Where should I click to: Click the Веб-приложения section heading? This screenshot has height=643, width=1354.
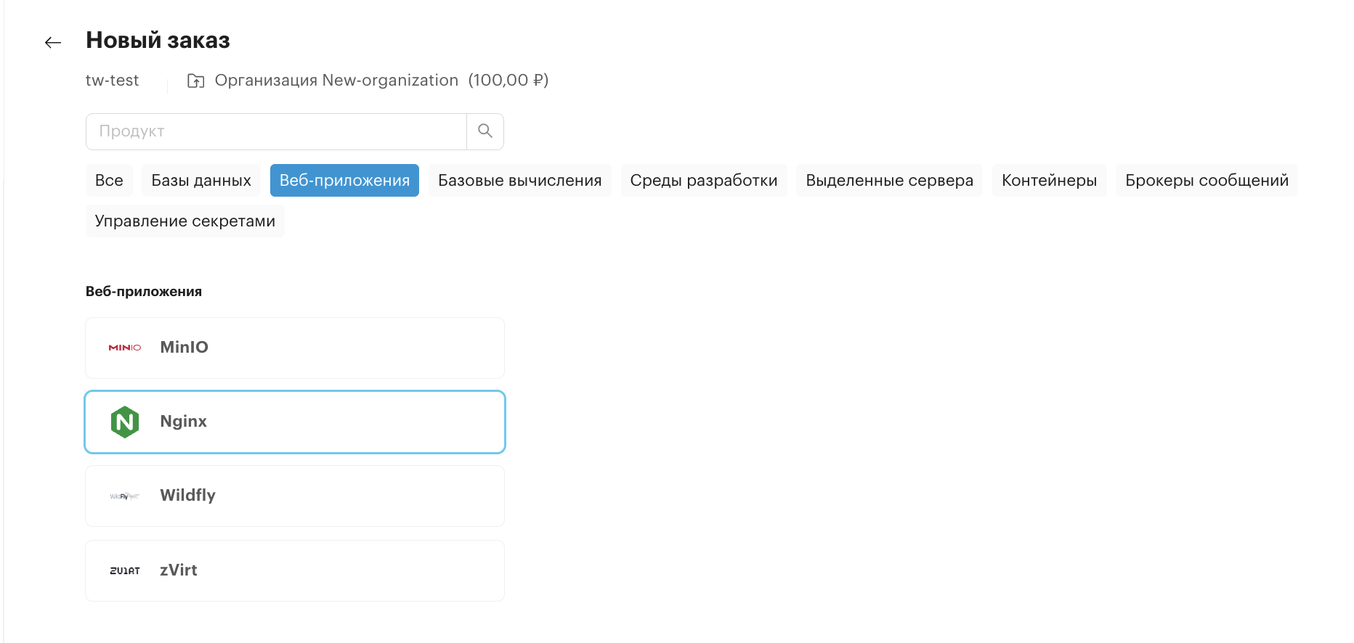[144, 292]
